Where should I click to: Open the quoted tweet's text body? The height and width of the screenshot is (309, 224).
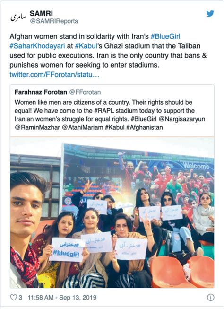coord(110,115)
